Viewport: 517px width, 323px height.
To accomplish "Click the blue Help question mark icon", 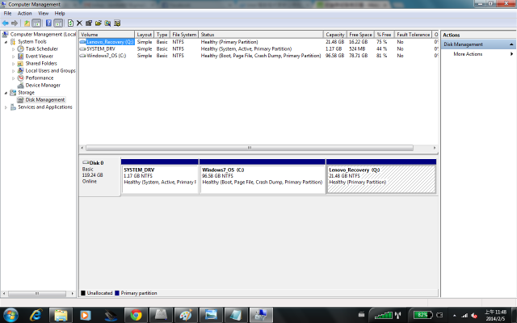I will 48,23.
